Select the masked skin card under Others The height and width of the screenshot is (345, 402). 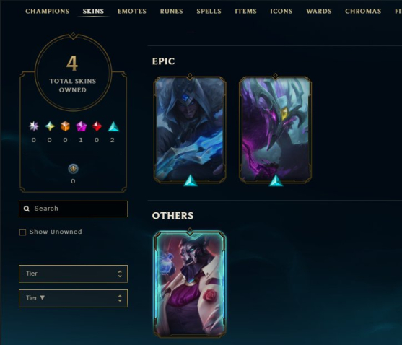tap(190, 284)
